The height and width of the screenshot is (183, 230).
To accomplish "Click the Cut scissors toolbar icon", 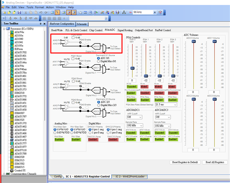I will click(26, 13).
